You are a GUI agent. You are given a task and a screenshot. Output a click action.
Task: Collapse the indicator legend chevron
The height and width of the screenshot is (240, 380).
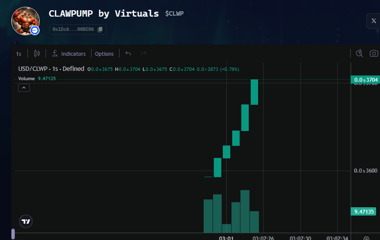(x=24, y=87)
